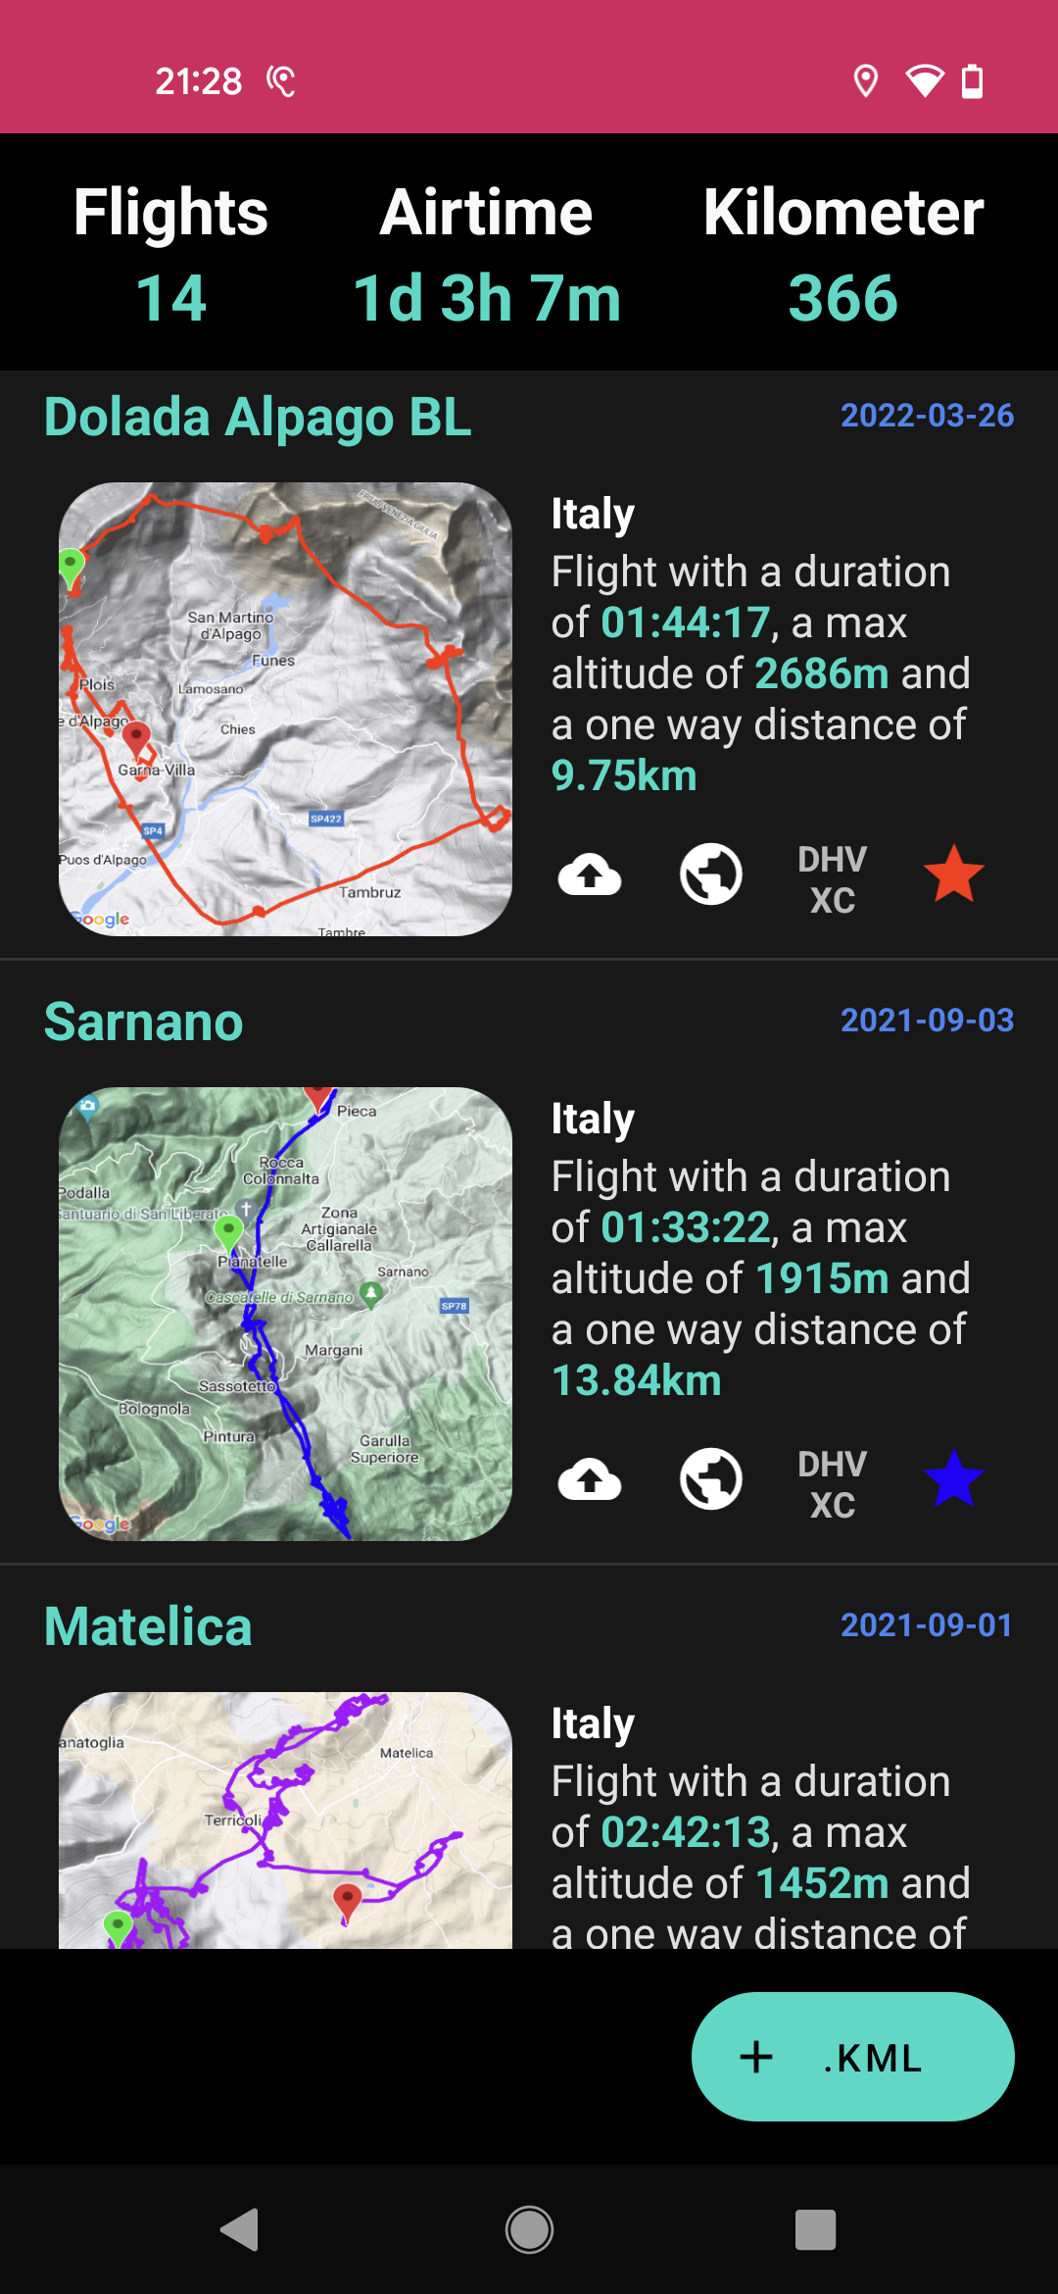Tap the 2022-03-26 flight date
This screenshot has width=1058, height=2294.
click(x=927, y=416)
